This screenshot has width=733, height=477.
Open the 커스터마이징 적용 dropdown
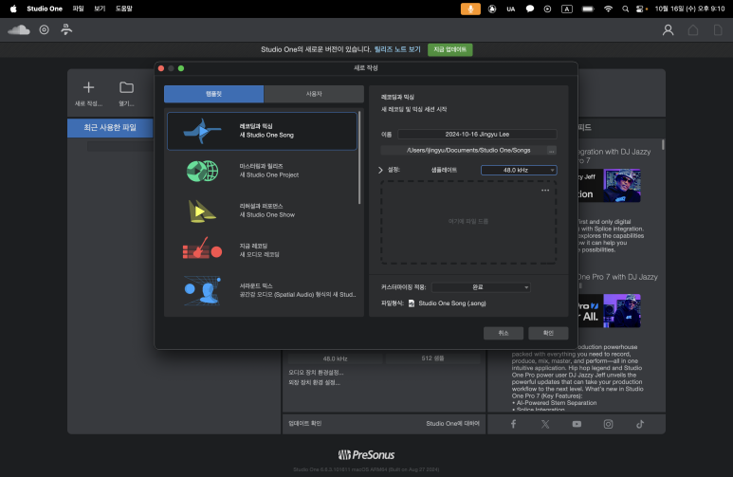(x=481, y=287)
